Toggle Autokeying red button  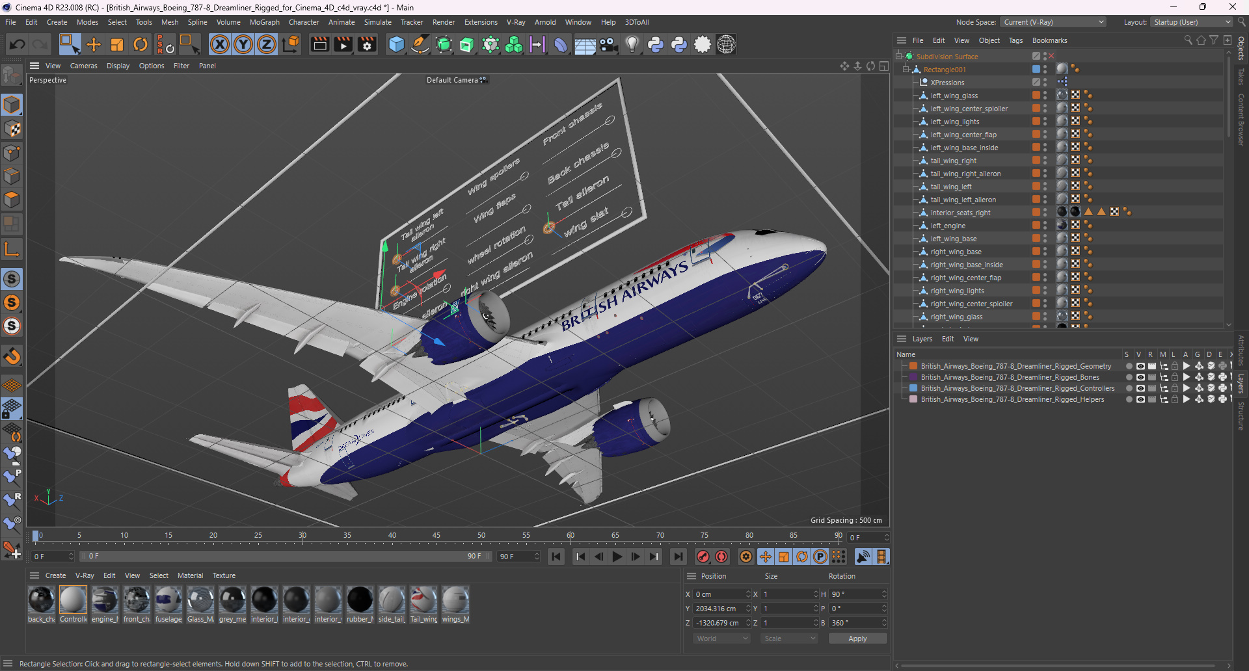pyautogui.click(x=721, y=557)
